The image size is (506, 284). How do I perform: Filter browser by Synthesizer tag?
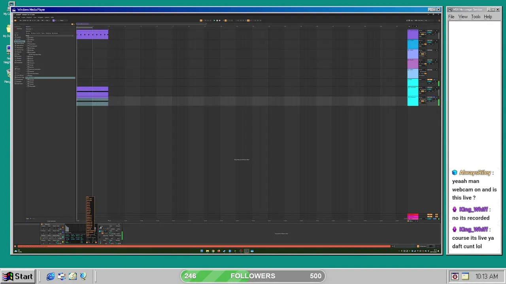coord(55,33)
